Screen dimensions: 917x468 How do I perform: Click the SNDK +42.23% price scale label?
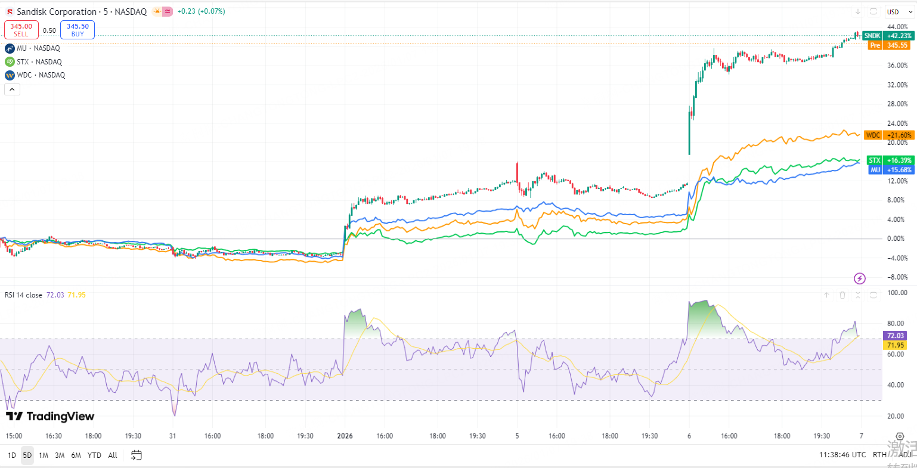[889, 36]
